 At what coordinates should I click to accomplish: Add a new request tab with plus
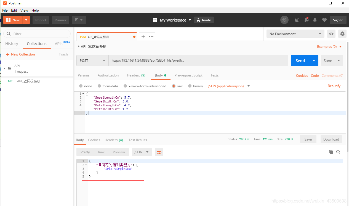(x=143, y=37)
